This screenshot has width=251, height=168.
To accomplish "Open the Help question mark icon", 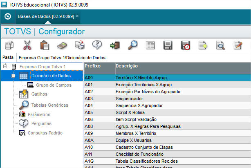I will (97, 45).
